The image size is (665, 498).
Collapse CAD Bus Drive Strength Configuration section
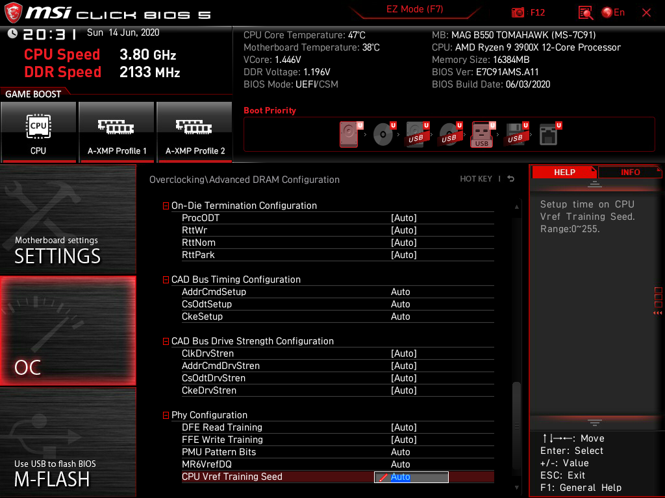click(166, 341)
